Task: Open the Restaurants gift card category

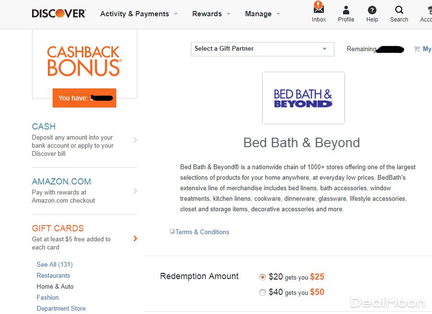Action: click(53, 275)
